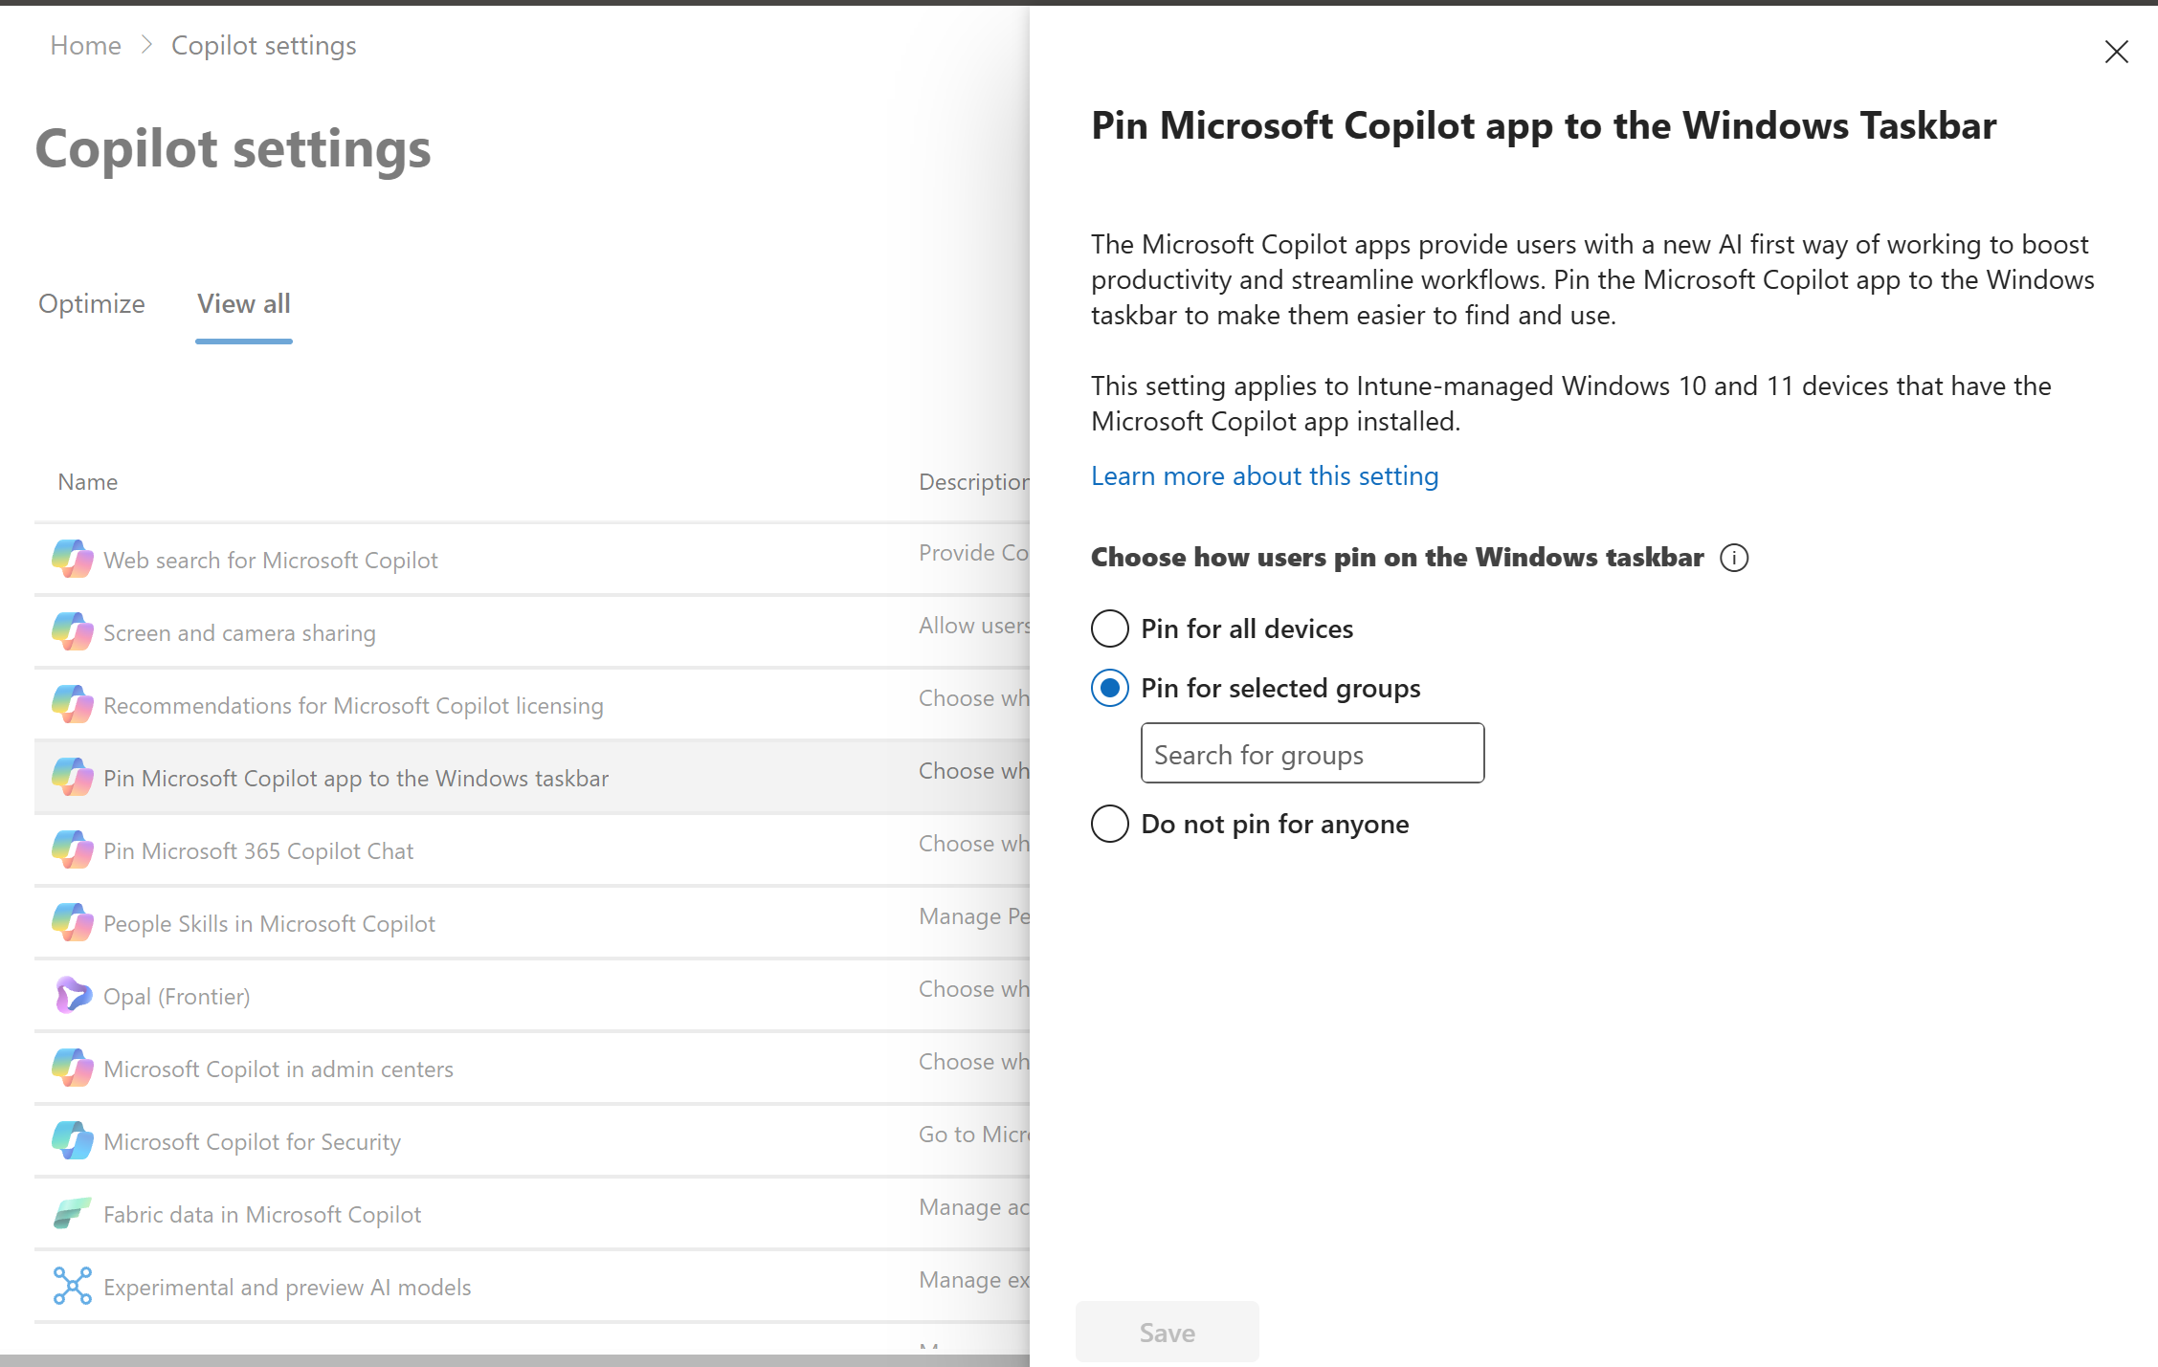The image size is (2158, 1367).
Task: Click the Recommendations for Microsoft Copilot licensing icon
Action: pyautogui.click(x=73, y=705)
